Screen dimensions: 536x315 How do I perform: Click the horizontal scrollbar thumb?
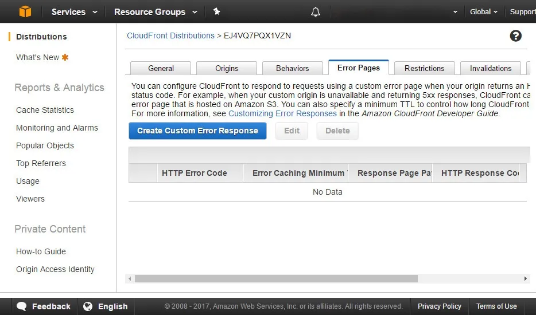click(276, 278)
